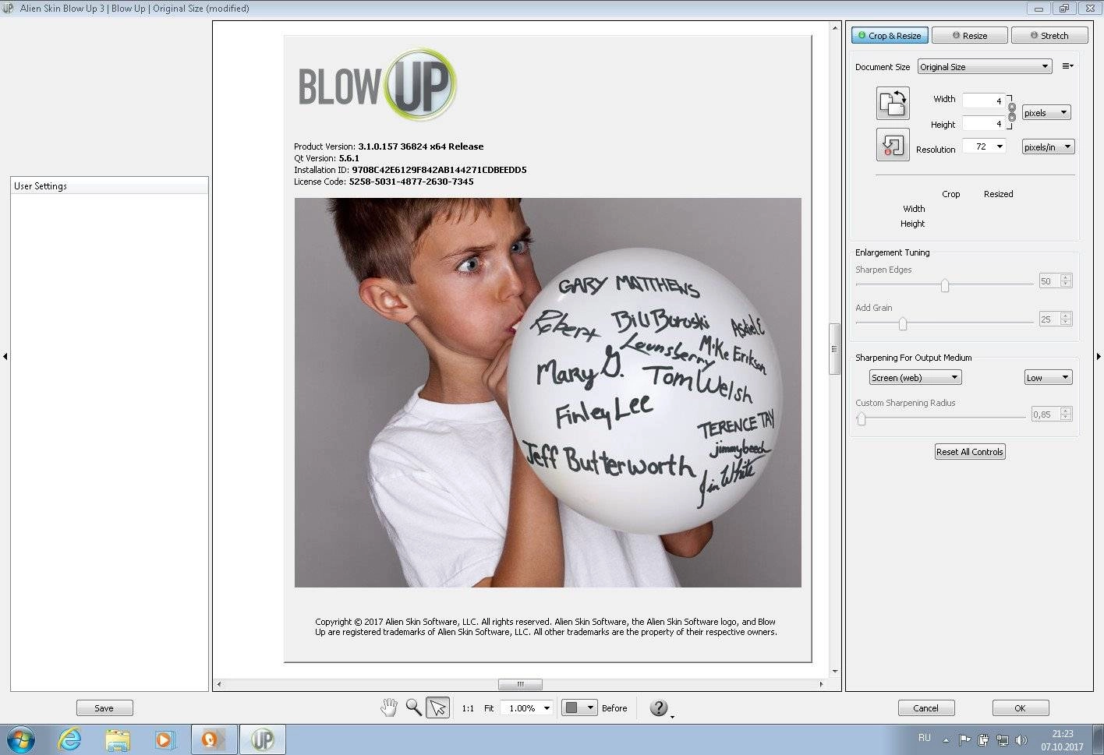Image resolution: width=1104 pixels, height=755 pixels.
Task: Click the Height input field
Action: [983, 123]
